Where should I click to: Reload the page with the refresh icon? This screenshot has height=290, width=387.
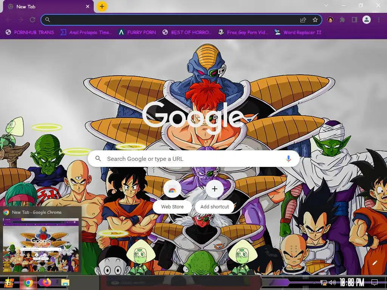click(33, 20)
